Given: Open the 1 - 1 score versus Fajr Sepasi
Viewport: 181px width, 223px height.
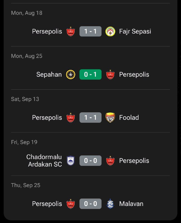Looking at the screenshot, I should (x=90, y=31).
